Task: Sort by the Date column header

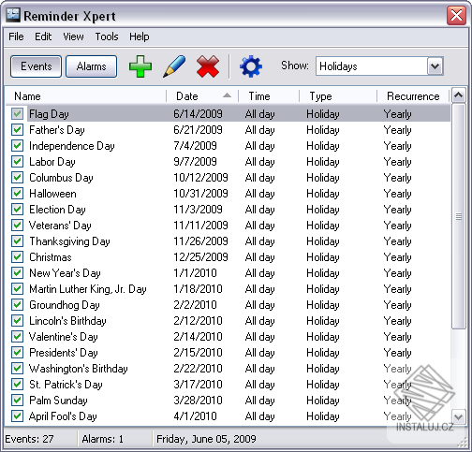Action: click(202, 96)
